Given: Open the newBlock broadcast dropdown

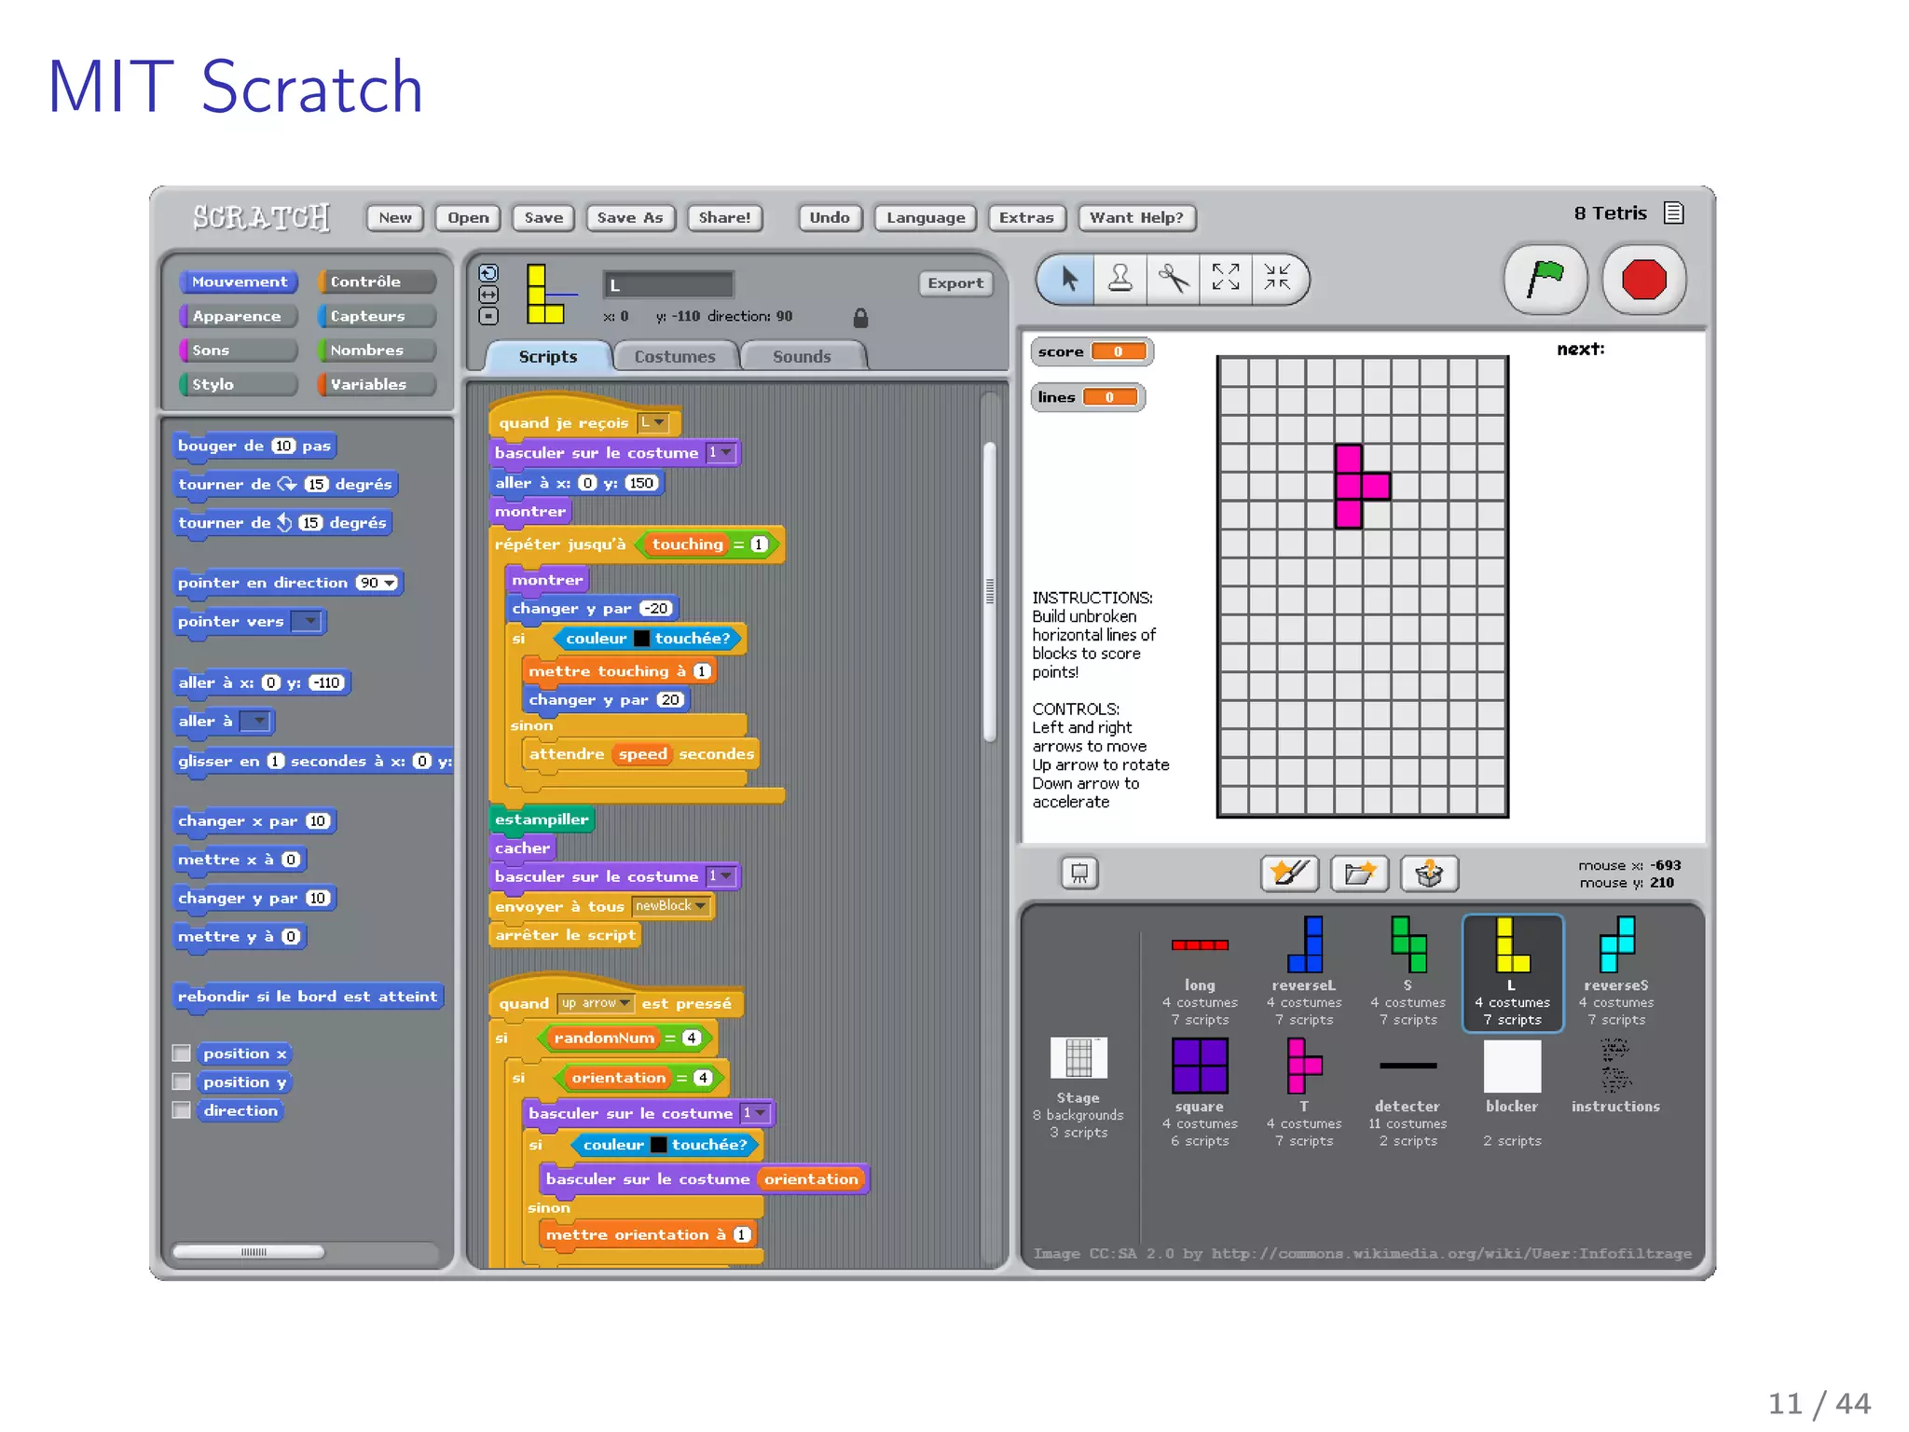Looking at the screenshot, I should pos(700,906).
